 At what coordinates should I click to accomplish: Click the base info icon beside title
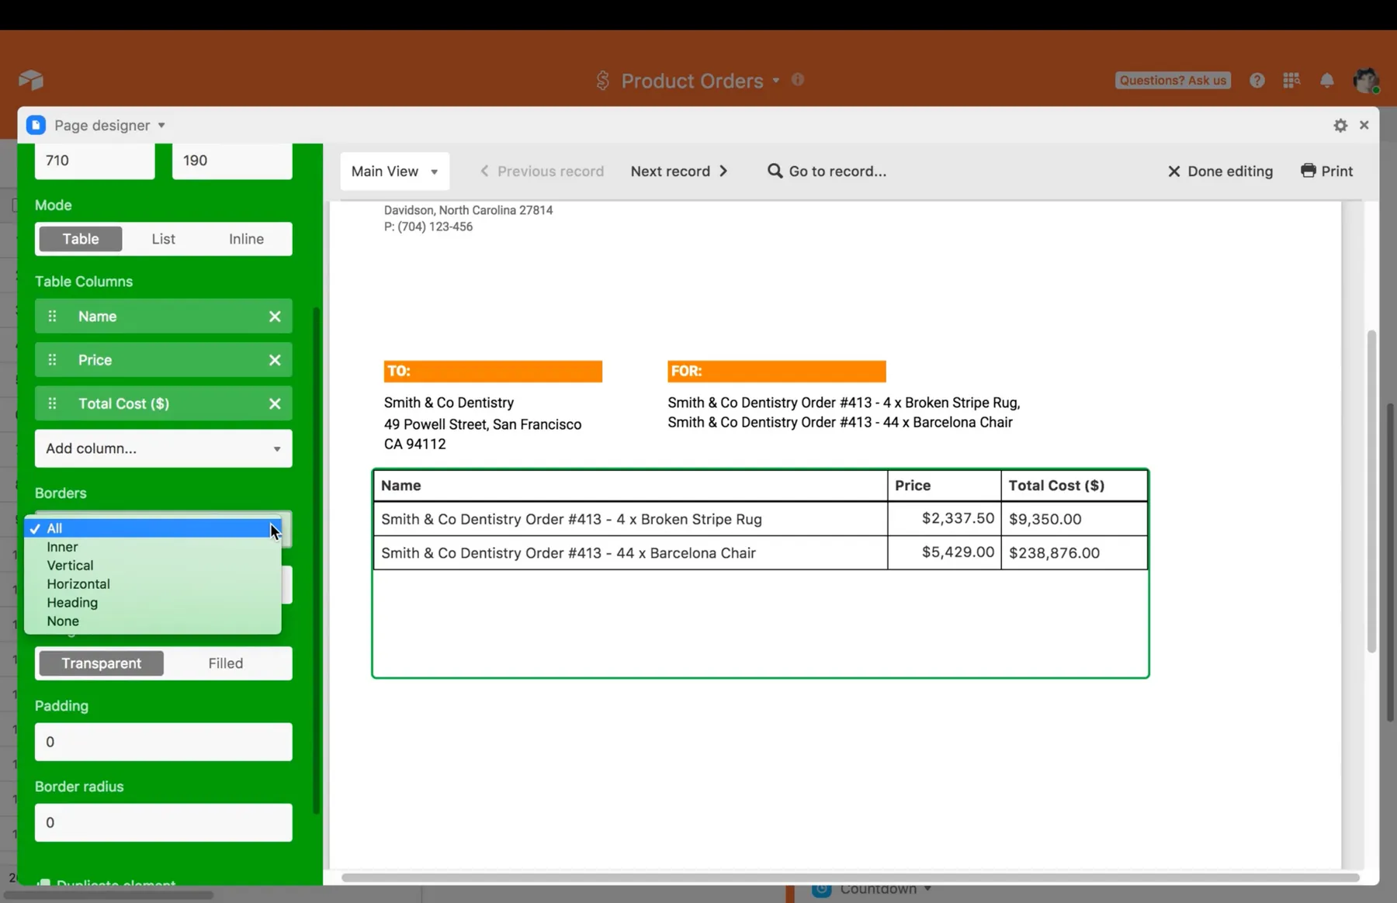point(798,79)
